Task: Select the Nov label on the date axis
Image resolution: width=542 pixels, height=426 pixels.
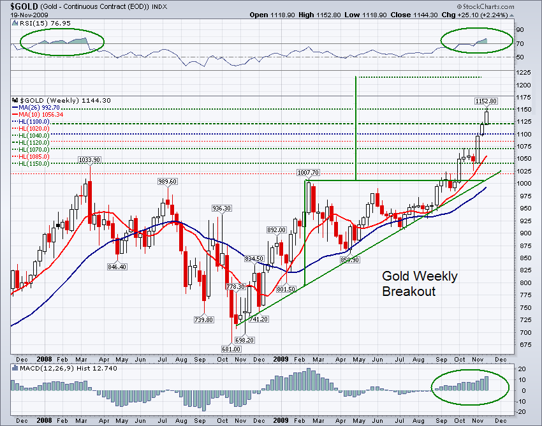Action: pyautogui.click(x=477, y=359)
